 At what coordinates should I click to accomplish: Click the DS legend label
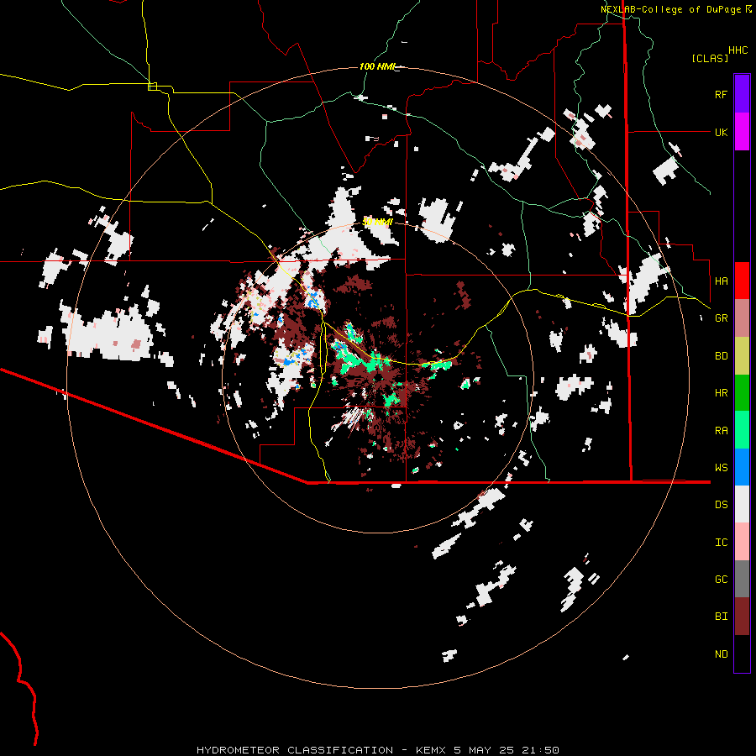pyautogui.click(x=721, y=505)
